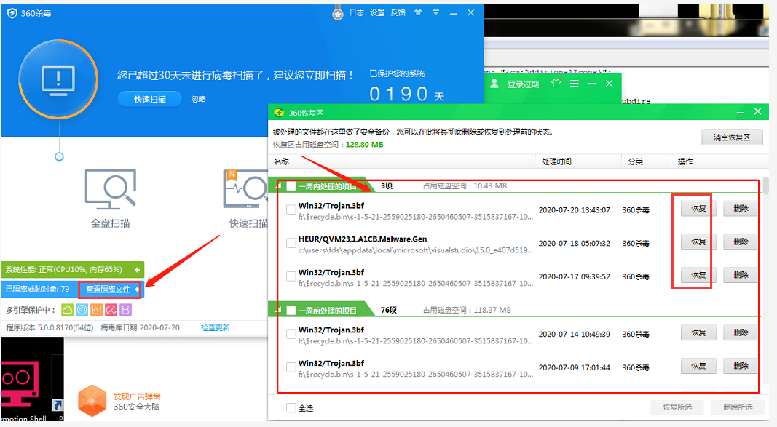
Task: Check the 一周前处理的项目 group checkbox
Action: 291,310
